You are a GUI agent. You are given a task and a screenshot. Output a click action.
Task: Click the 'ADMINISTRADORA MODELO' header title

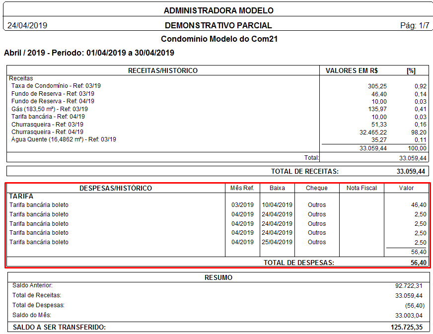[218, 10]
